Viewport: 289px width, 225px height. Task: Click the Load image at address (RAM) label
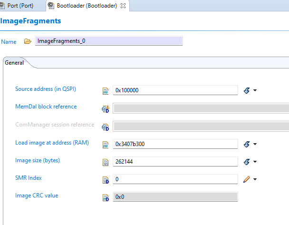[52, 143]
